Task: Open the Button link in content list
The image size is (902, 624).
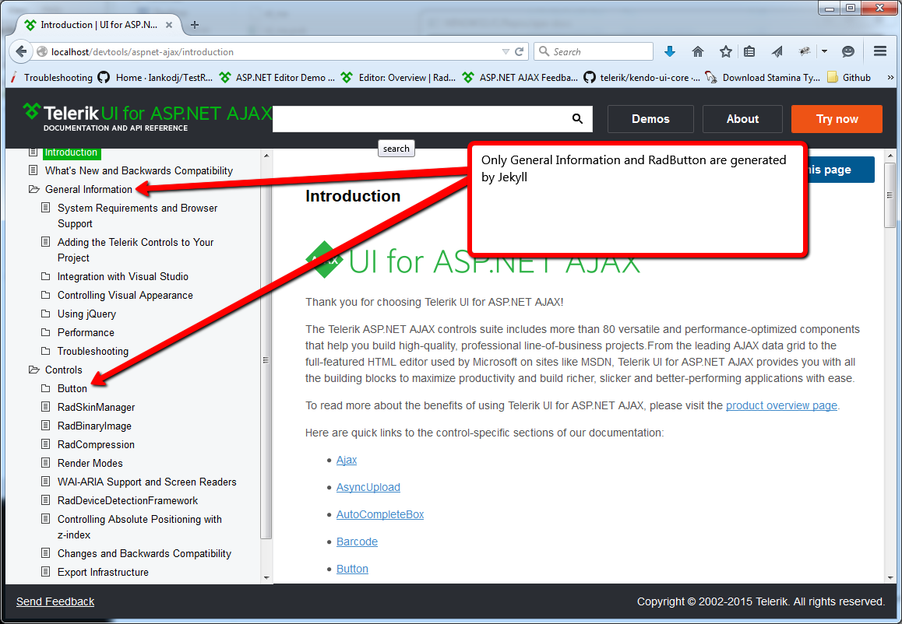Action: pyautogui.click(x=352, y=569)
